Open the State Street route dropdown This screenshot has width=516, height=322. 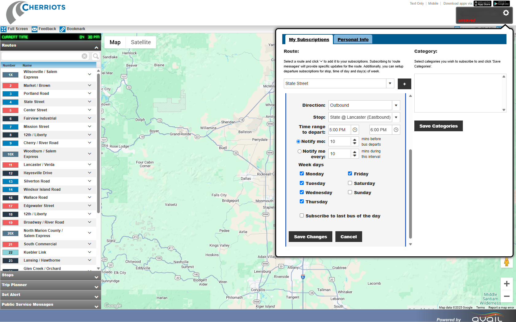pyautogui.click(x=390, y=83)
